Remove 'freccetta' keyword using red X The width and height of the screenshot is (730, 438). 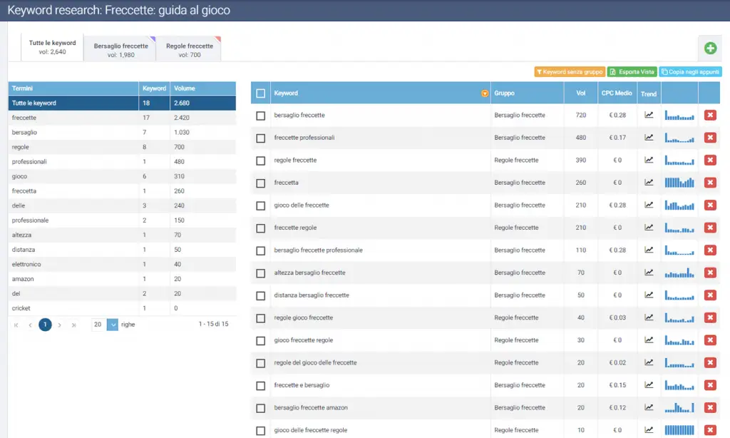[x=710, y=183]
